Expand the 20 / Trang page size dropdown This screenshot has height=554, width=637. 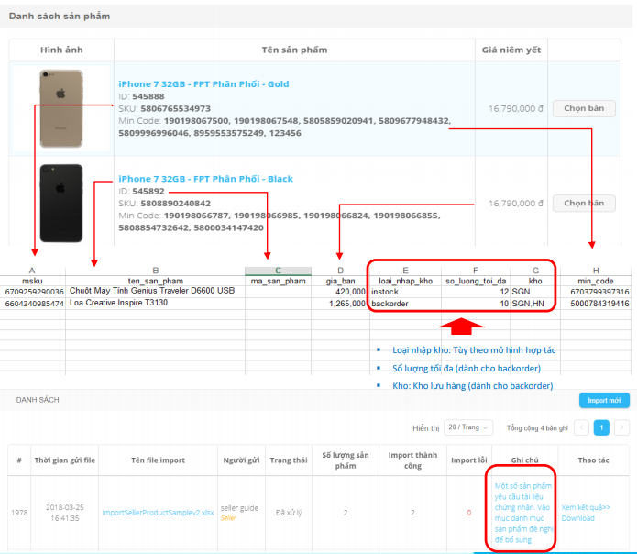point(467,427)
